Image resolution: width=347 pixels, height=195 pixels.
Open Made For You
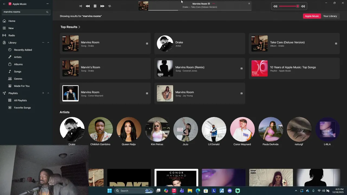(22, 86)
